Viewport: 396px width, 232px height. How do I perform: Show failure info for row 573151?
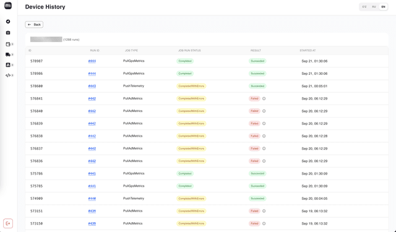click(x=264, y=211)
